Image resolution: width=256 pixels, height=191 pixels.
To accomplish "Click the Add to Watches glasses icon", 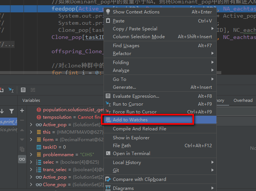I will click(108, 120).
